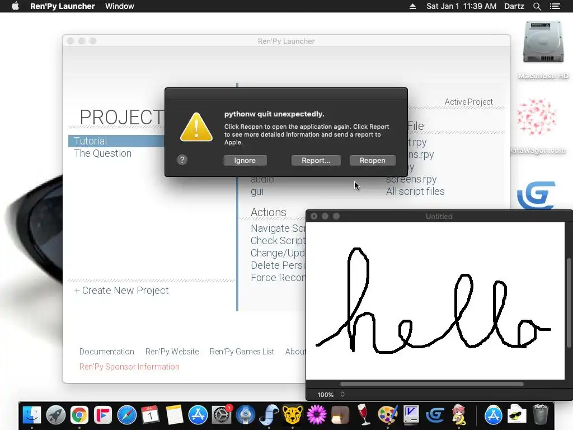The width and height of the screenshot is (573, 430).
Task: Open Notification Center list icon
Action: [555, 6]
